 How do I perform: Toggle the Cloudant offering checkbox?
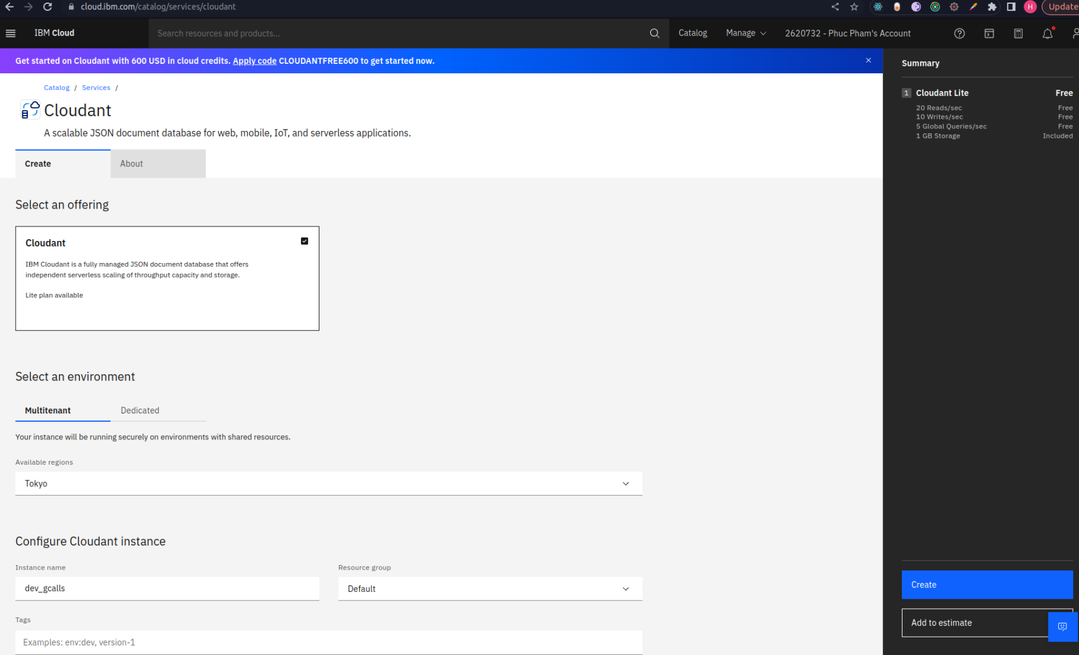pos(304,241)
